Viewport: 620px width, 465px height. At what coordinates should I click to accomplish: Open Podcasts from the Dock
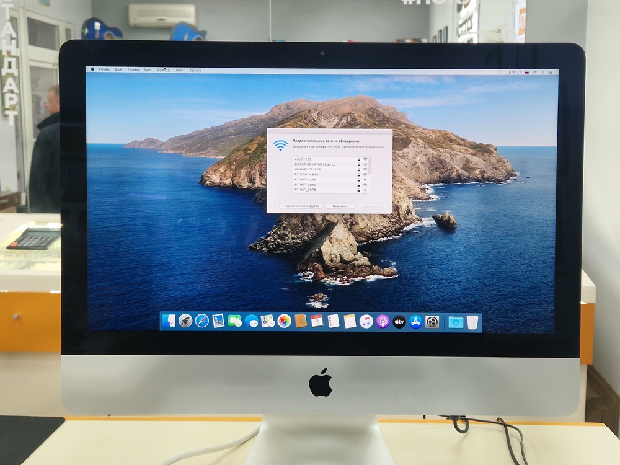pos(382,321)
